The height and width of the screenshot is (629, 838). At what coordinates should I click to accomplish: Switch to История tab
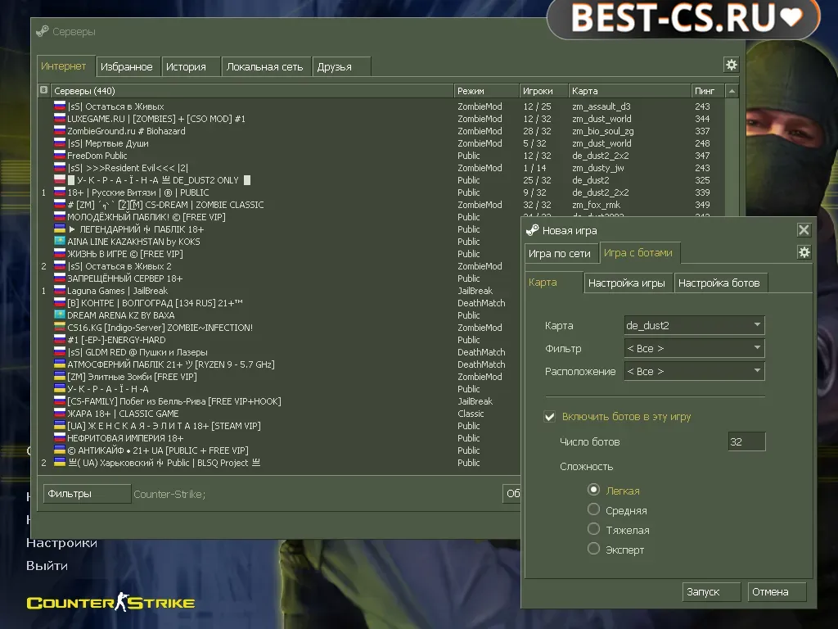(x=191, y=67)
